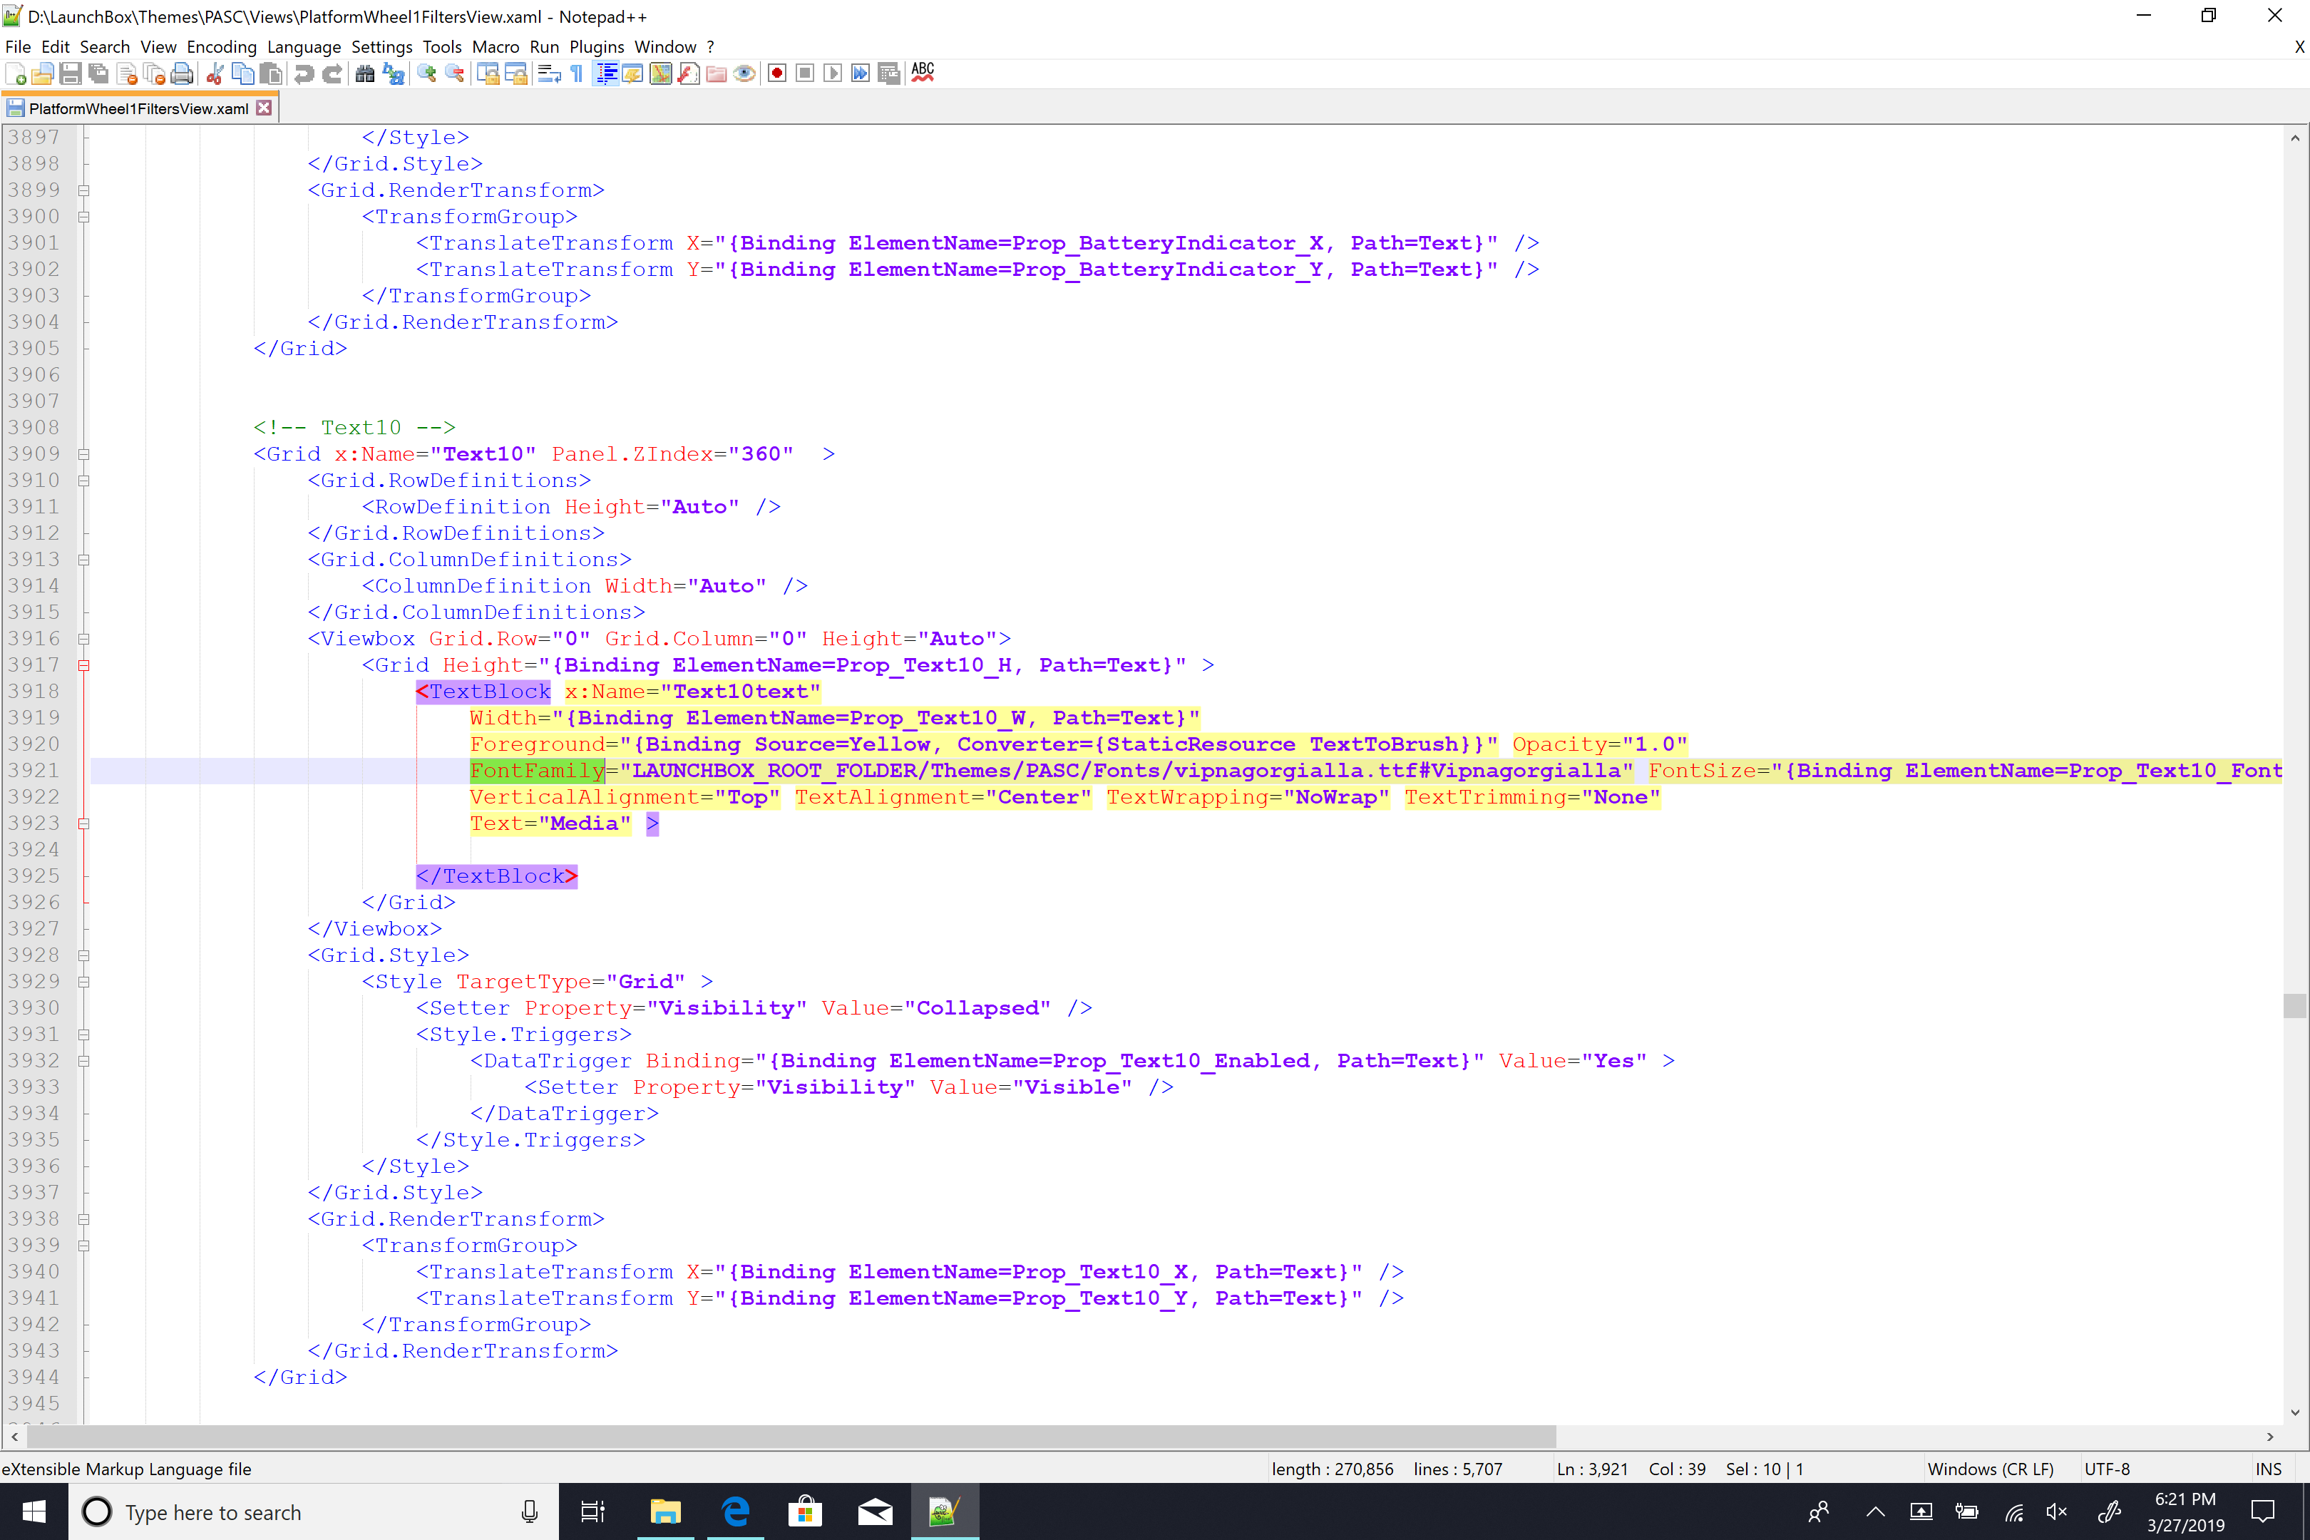Image resolution: width=2310 pixels, height=1540 pixels.
Task: Collapse the fold marker at line 3916
Action: pyautogui.click(x=83, y=640)
